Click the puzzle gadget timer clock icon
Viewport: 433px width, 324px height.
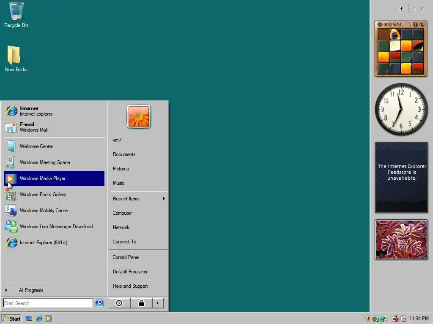click(x=380, y=24)
